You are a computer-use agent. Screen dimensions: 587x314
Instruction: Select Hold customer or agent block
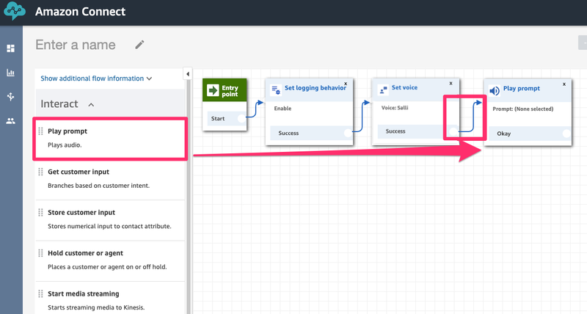(111, 261)
